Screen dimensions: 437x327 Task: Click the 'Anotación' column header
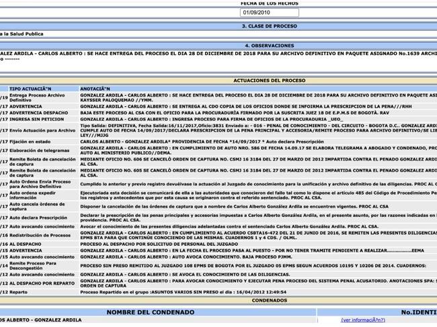[95, 89]
